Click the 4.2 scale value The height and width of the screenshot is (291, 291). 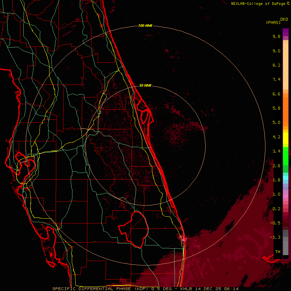[x=276, y=137]
